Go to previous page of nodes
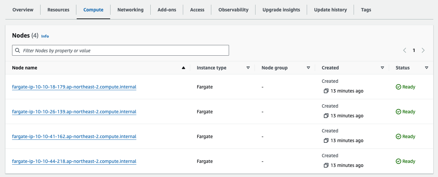Screen dimensions: 438x177 (x=405, y=50)
